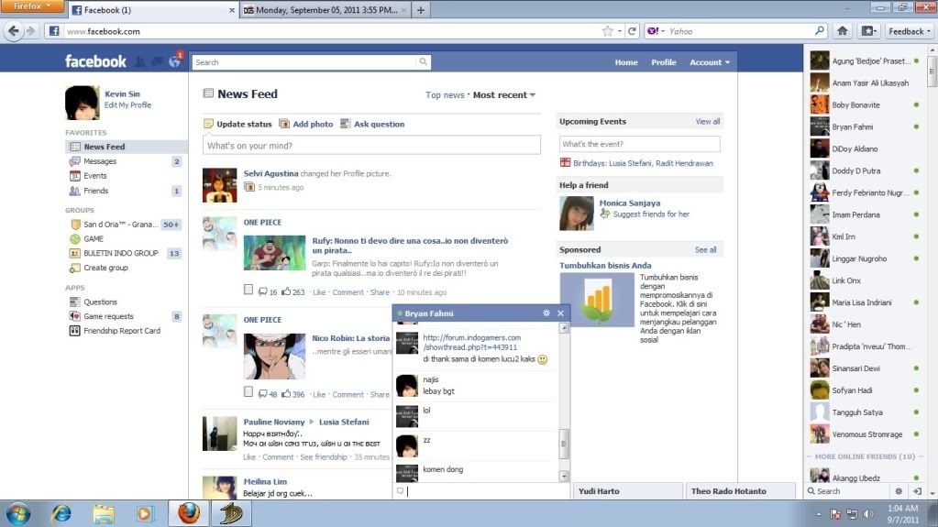Screen dimensions: 938x527
Task: Open Windows Media Player in taskbar
Action: pos(144,514)
